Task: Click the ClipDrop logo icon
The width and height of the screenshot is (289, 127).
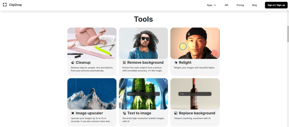Action: [5, 5]
